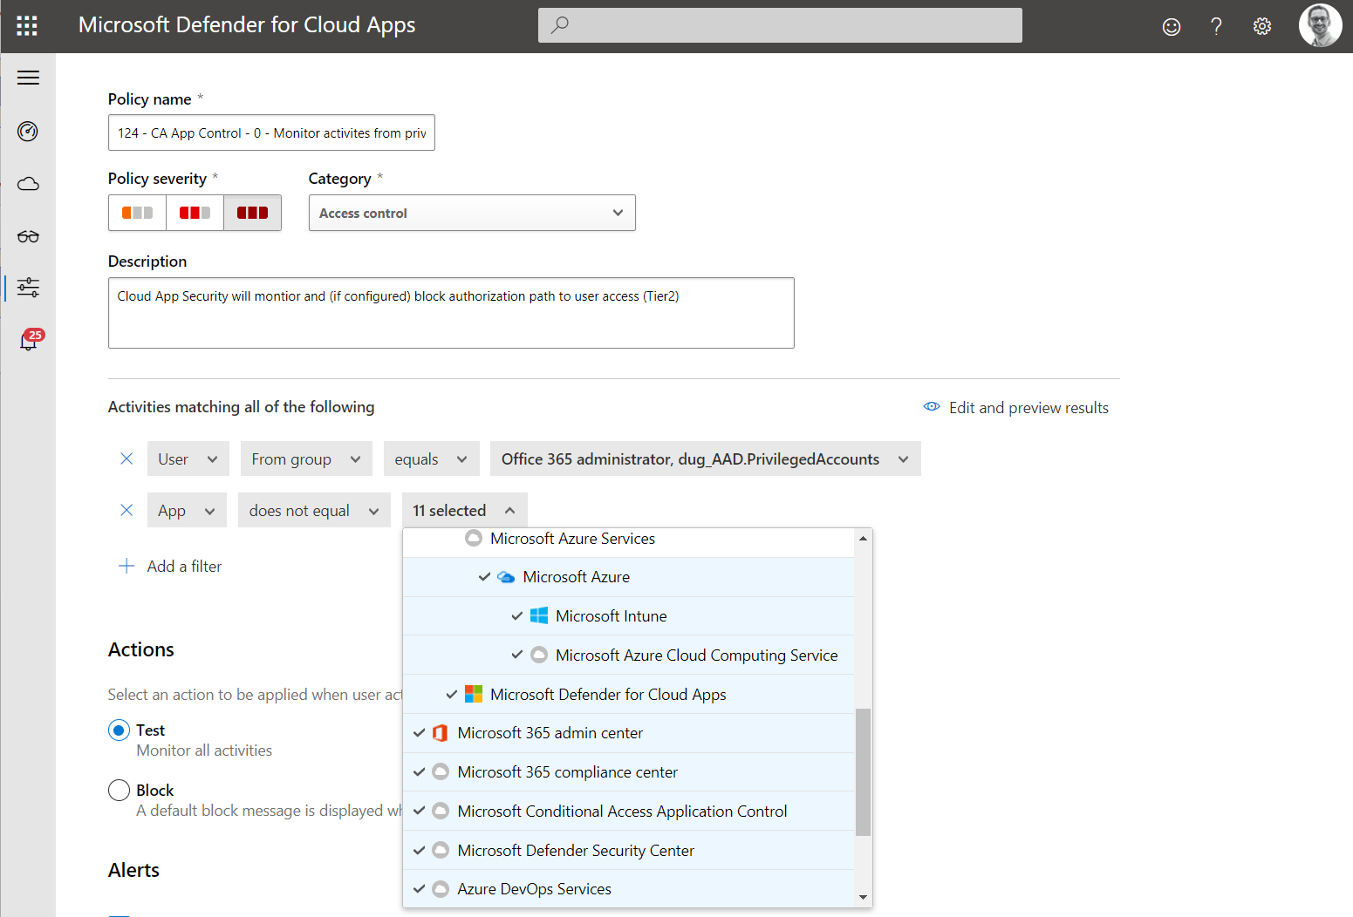Uncheck Microsoft Intune in the app list
The height and width of the screenshot is (917, 1353).
pos(516,615)
